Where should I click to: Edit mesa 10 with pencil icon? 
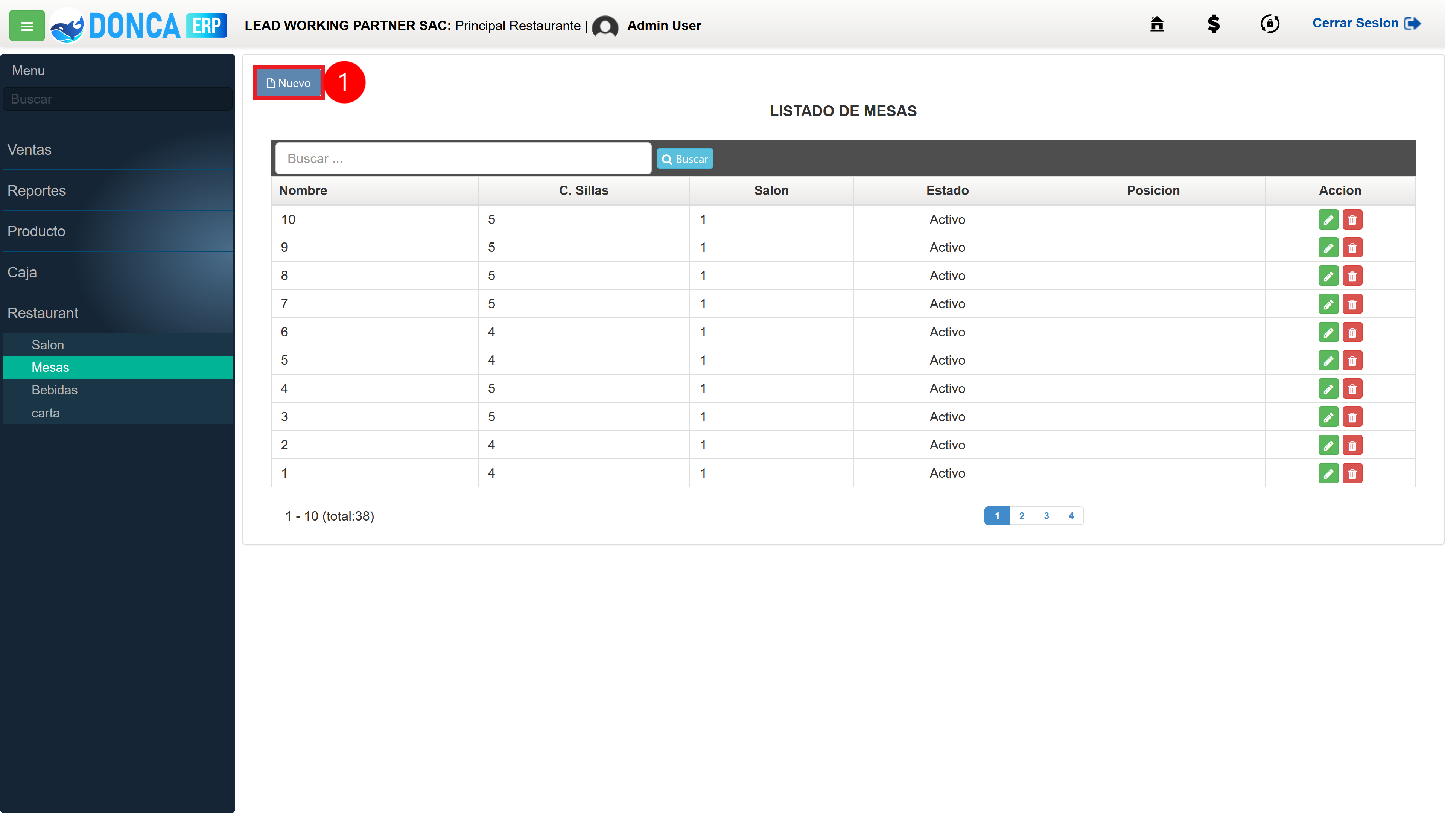(x=1328, y=219)
